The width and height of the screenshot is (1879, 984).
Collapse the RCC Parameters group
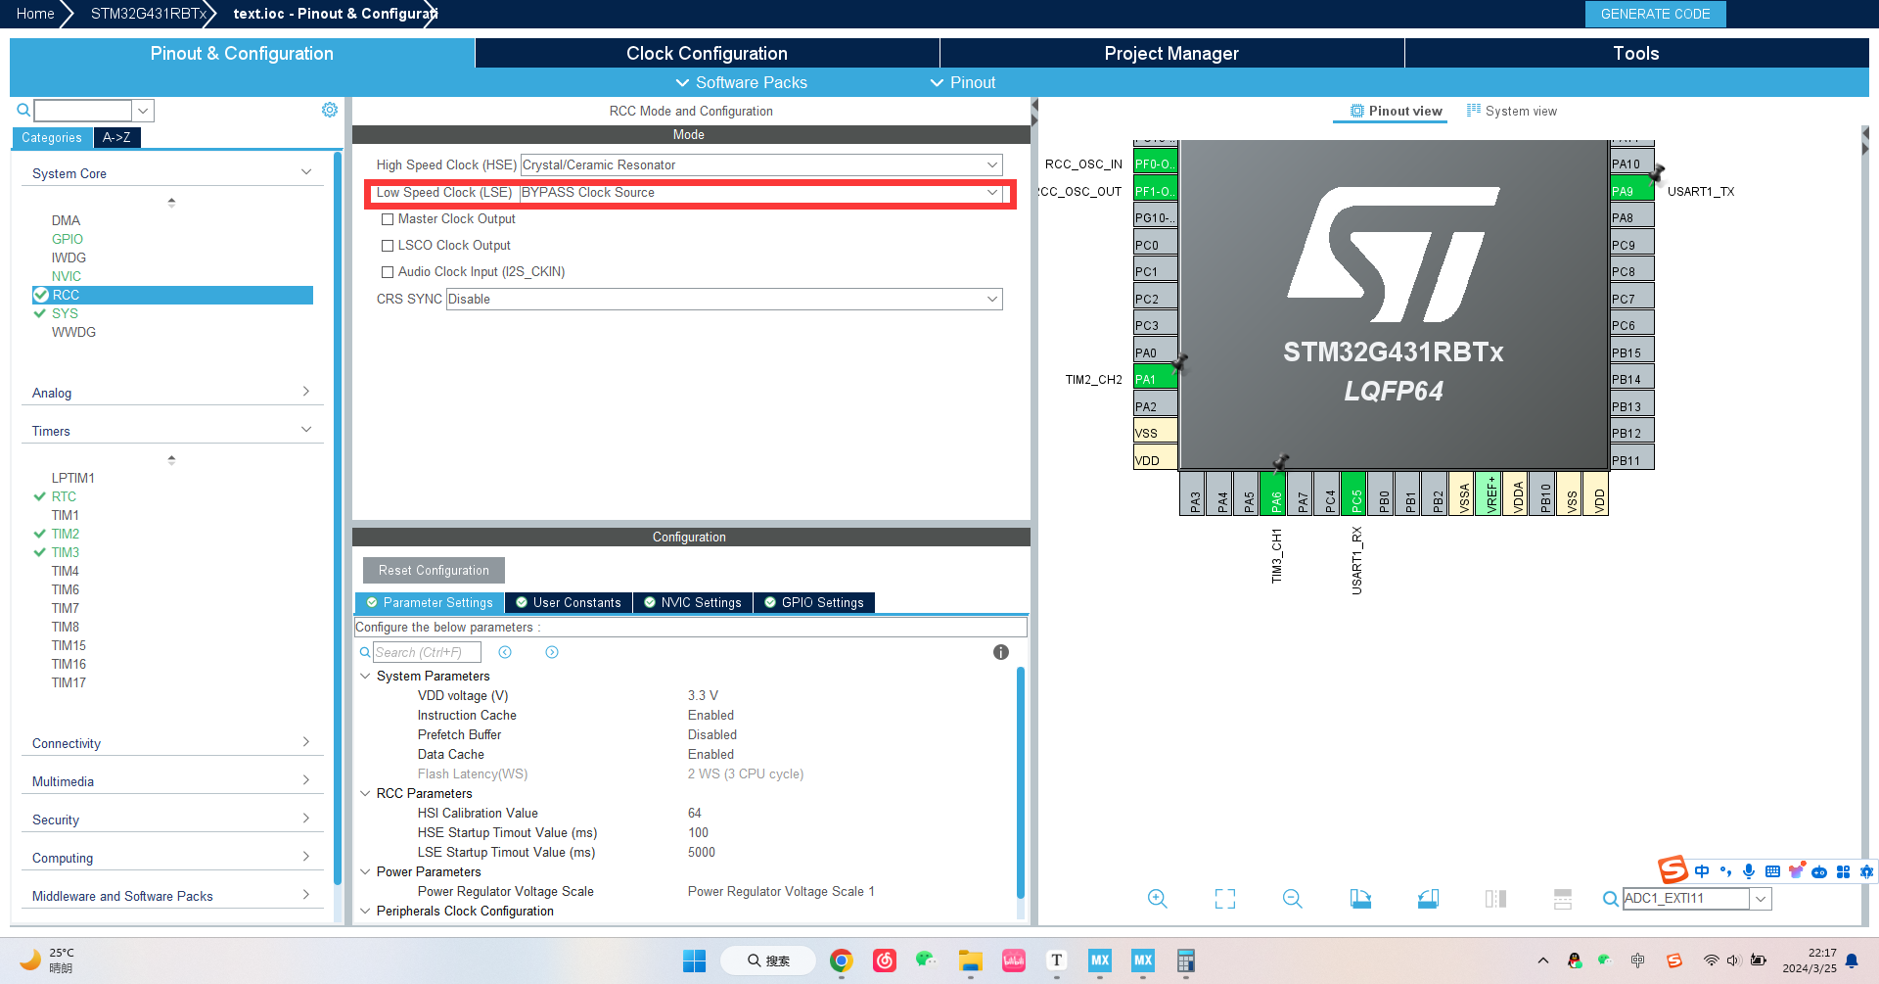365,793
